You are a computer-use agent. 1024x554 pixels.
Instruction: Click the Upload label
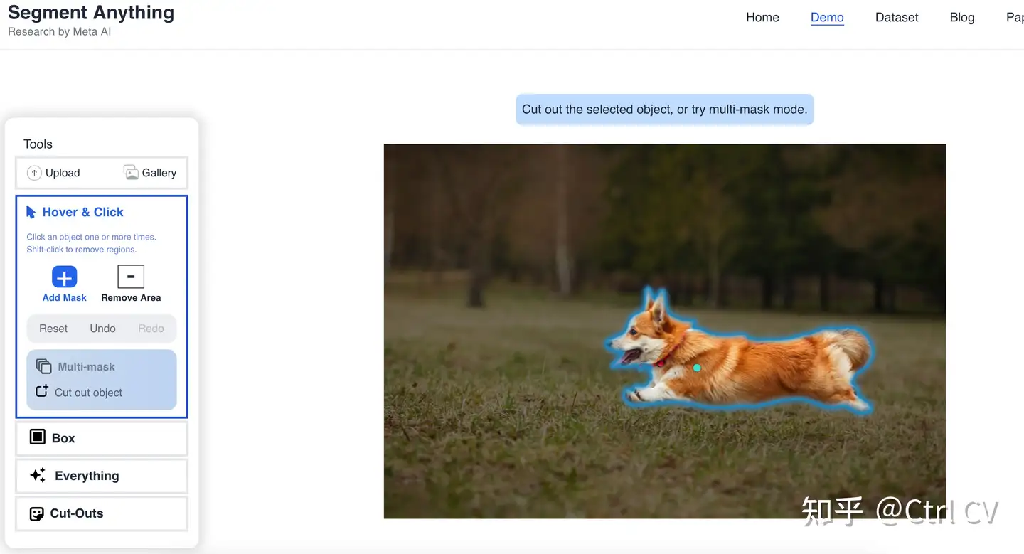pos(63,173)
